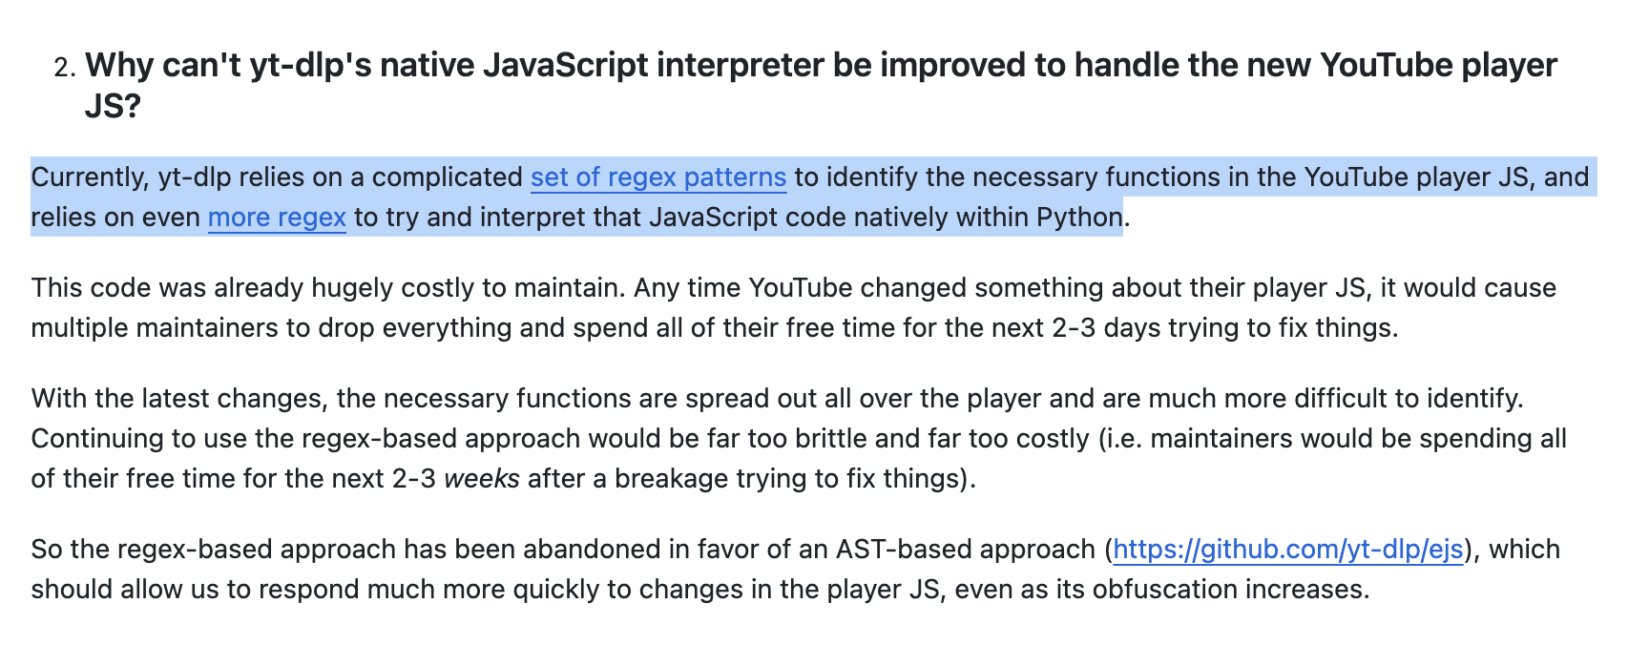Image resolution: width=1628 pixels, height=645 pixels.
Task: Click the word "JS?" ending the heading
Action: pyautogui.click(x=113, y=106)
